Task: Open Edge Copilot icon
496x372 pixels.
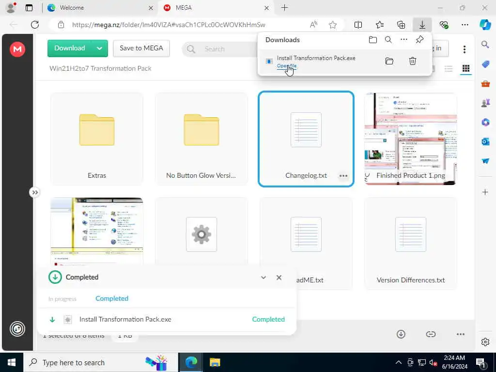Action: coord(485,25)
